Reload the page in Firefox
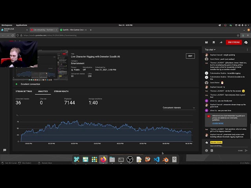Screen dimensions: 251x188 (x=13, y=35)
